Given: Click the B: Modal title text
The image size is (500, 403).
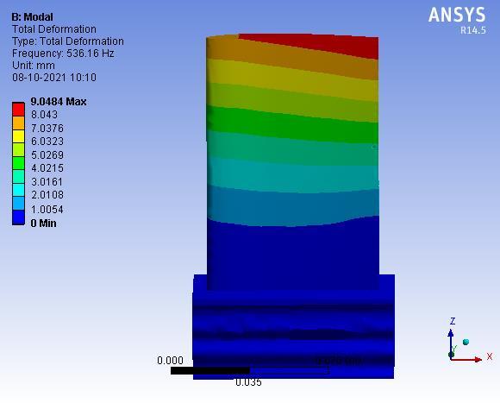Looking at the screenshot, I should [x=32, y=16].
